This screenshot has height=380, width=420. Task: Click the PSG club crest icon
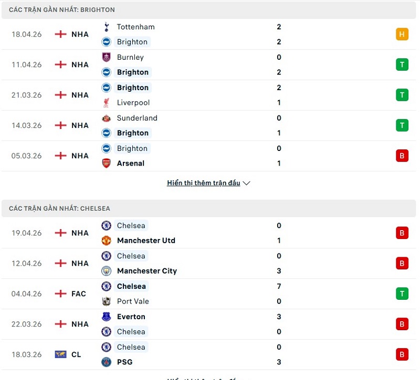click(106, 362)
